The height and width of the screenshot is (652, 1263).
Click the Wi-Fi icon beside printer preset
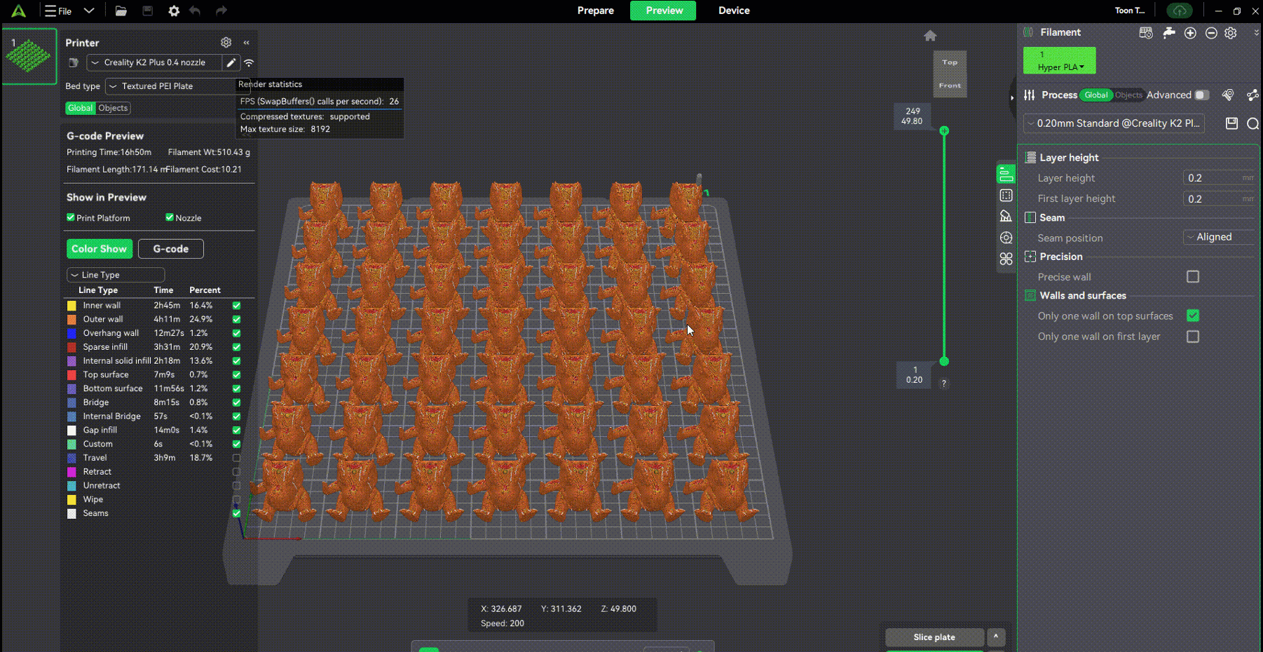(249, 63)
